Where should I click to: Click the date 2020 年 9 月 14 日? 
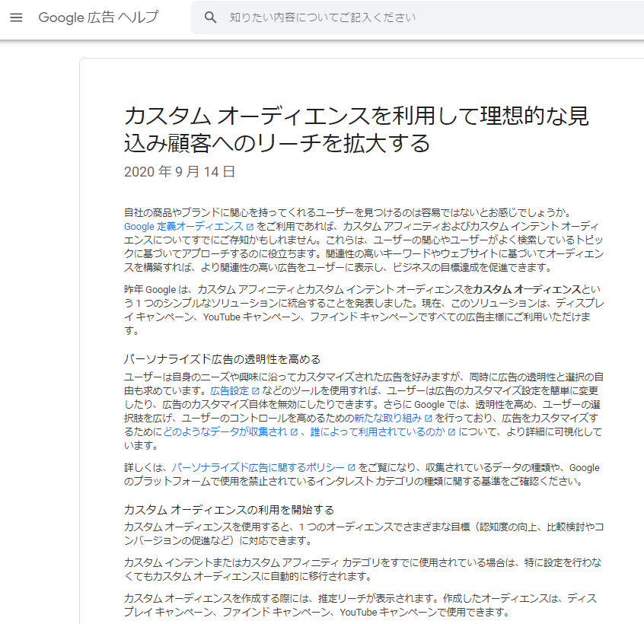point(180,172)
